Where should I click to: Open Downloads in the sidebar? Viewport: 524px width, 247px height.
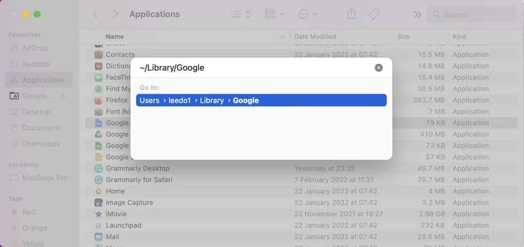pyautogui.click(x=39, y=144)
